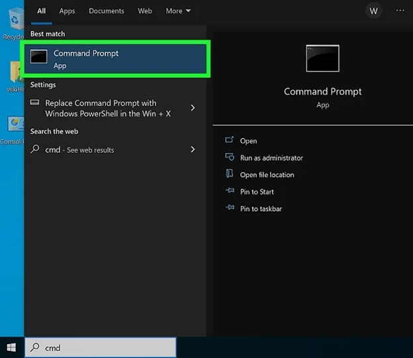Switch to the Apps tab

[67, 11]
